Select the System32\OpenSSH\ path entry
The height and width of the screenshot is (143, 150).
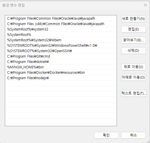pyautogui.click(x=61, y=51)
